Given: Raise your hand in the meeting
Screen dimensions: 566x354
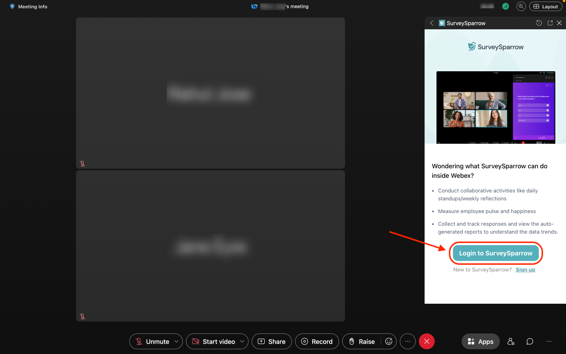Looking at the screenshot, I should click(x=361, y=341).
